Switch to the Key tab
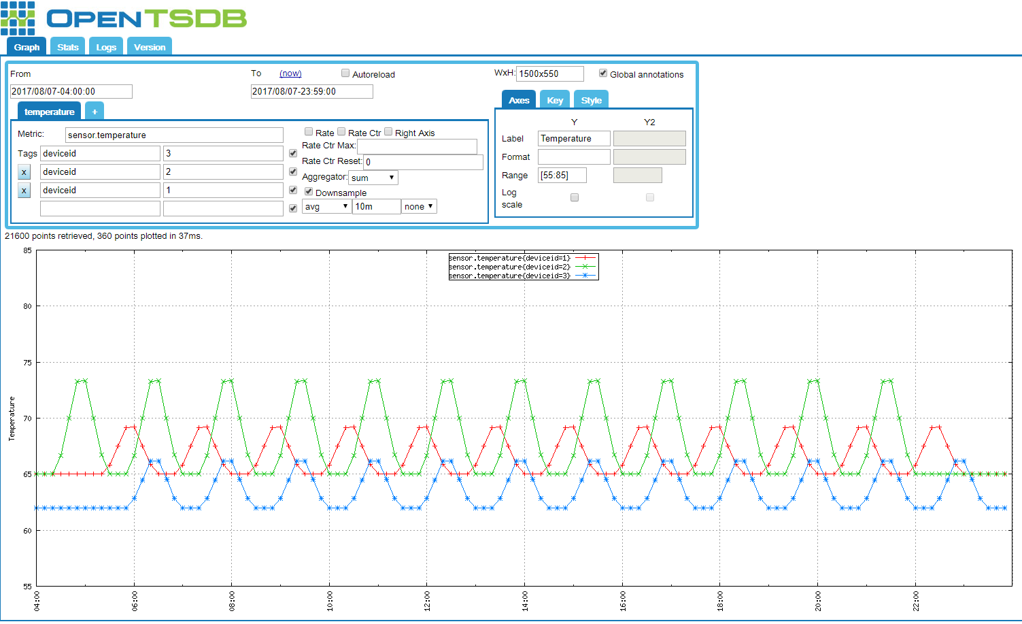 tap(555, 100)
